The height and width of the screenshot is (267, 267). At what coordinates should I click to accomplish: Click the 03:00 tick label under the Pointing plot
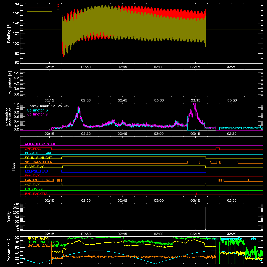tap(159, 67)
